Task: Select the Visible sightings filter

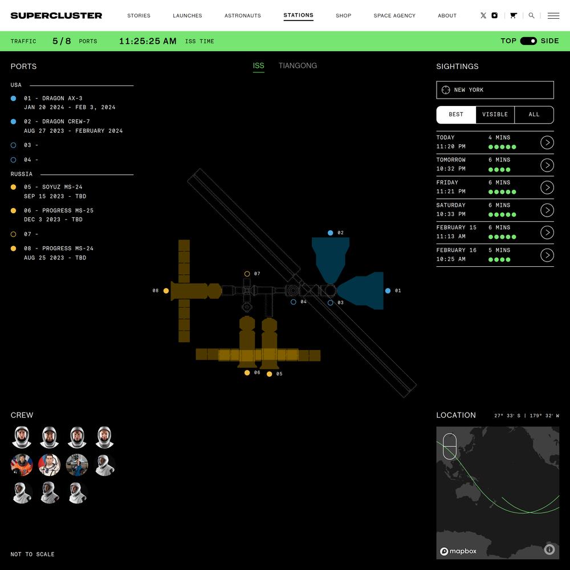Action: 495,115
